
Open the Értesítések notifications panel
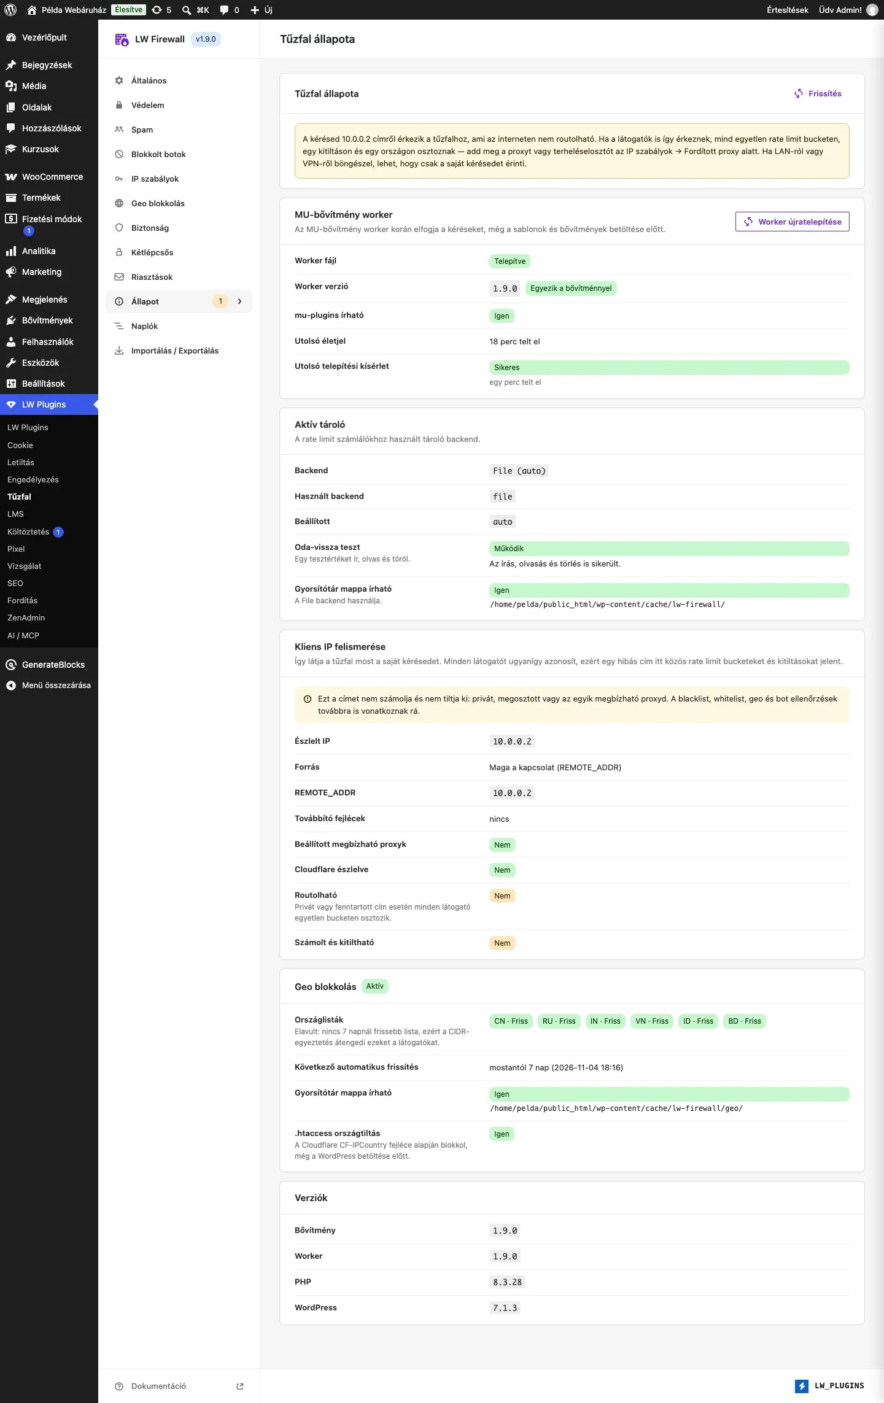[x=788, y=10]
